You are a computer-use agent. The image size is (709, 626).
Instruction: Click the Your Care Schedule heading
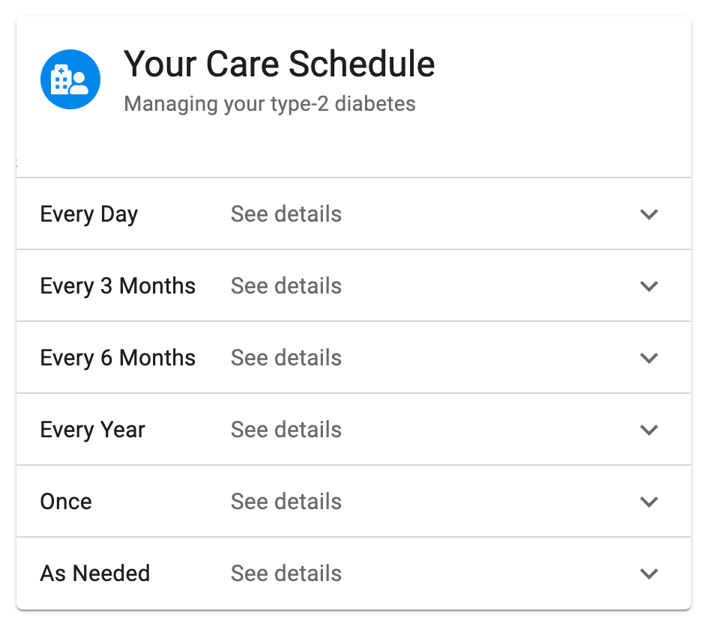tap(280, 64)
